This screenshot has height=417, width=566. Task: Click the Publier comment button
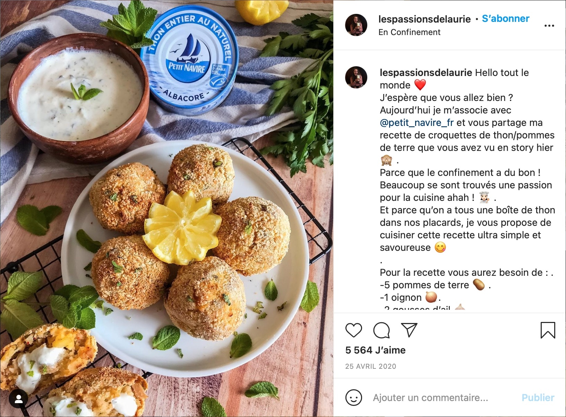[538, 398]
